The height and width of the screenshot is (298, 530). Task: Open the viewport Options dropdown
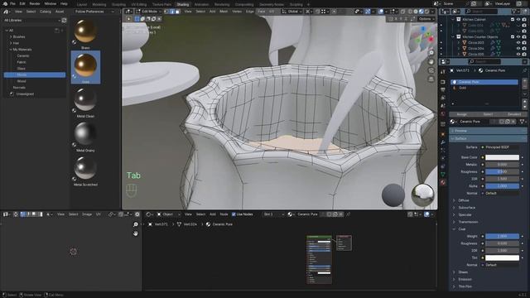click(x=426, y=19)
